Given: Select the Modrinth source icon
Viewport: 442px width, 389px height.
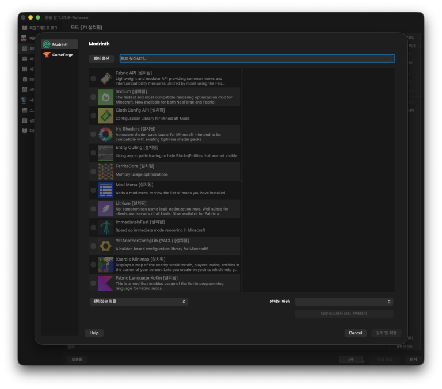Looking at the screenshot, I should tap(47, 44).
